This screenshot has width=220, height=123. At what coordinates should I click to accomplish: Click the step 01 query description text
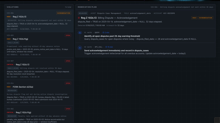[141, 39]
